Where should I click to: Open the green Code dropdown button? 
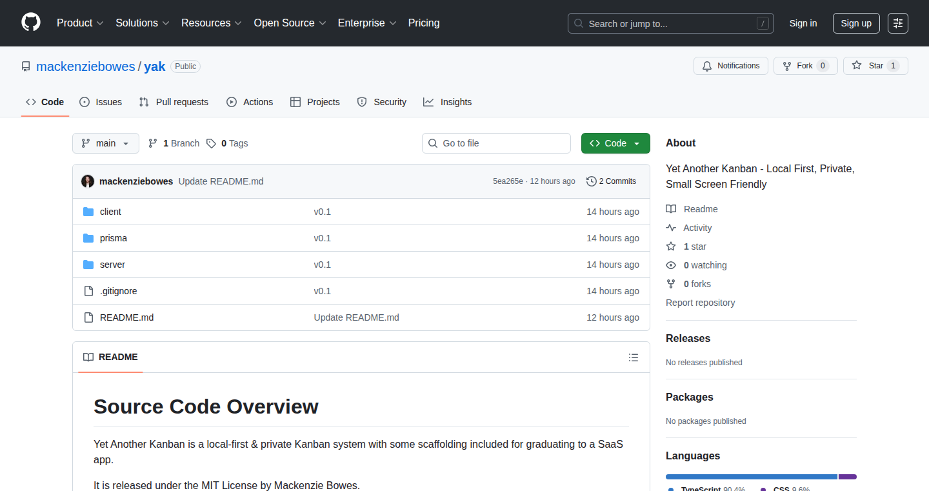615,143
